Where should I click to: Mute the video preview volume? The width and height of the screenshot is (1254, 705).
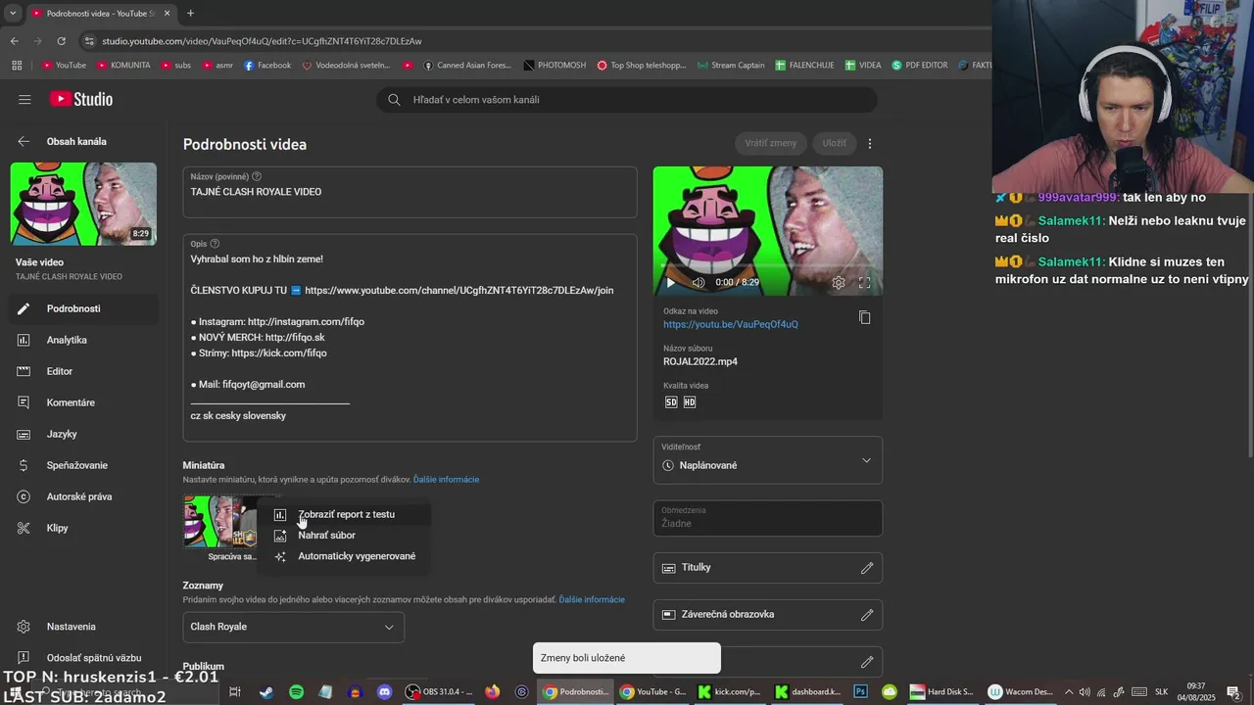point(699,282)
